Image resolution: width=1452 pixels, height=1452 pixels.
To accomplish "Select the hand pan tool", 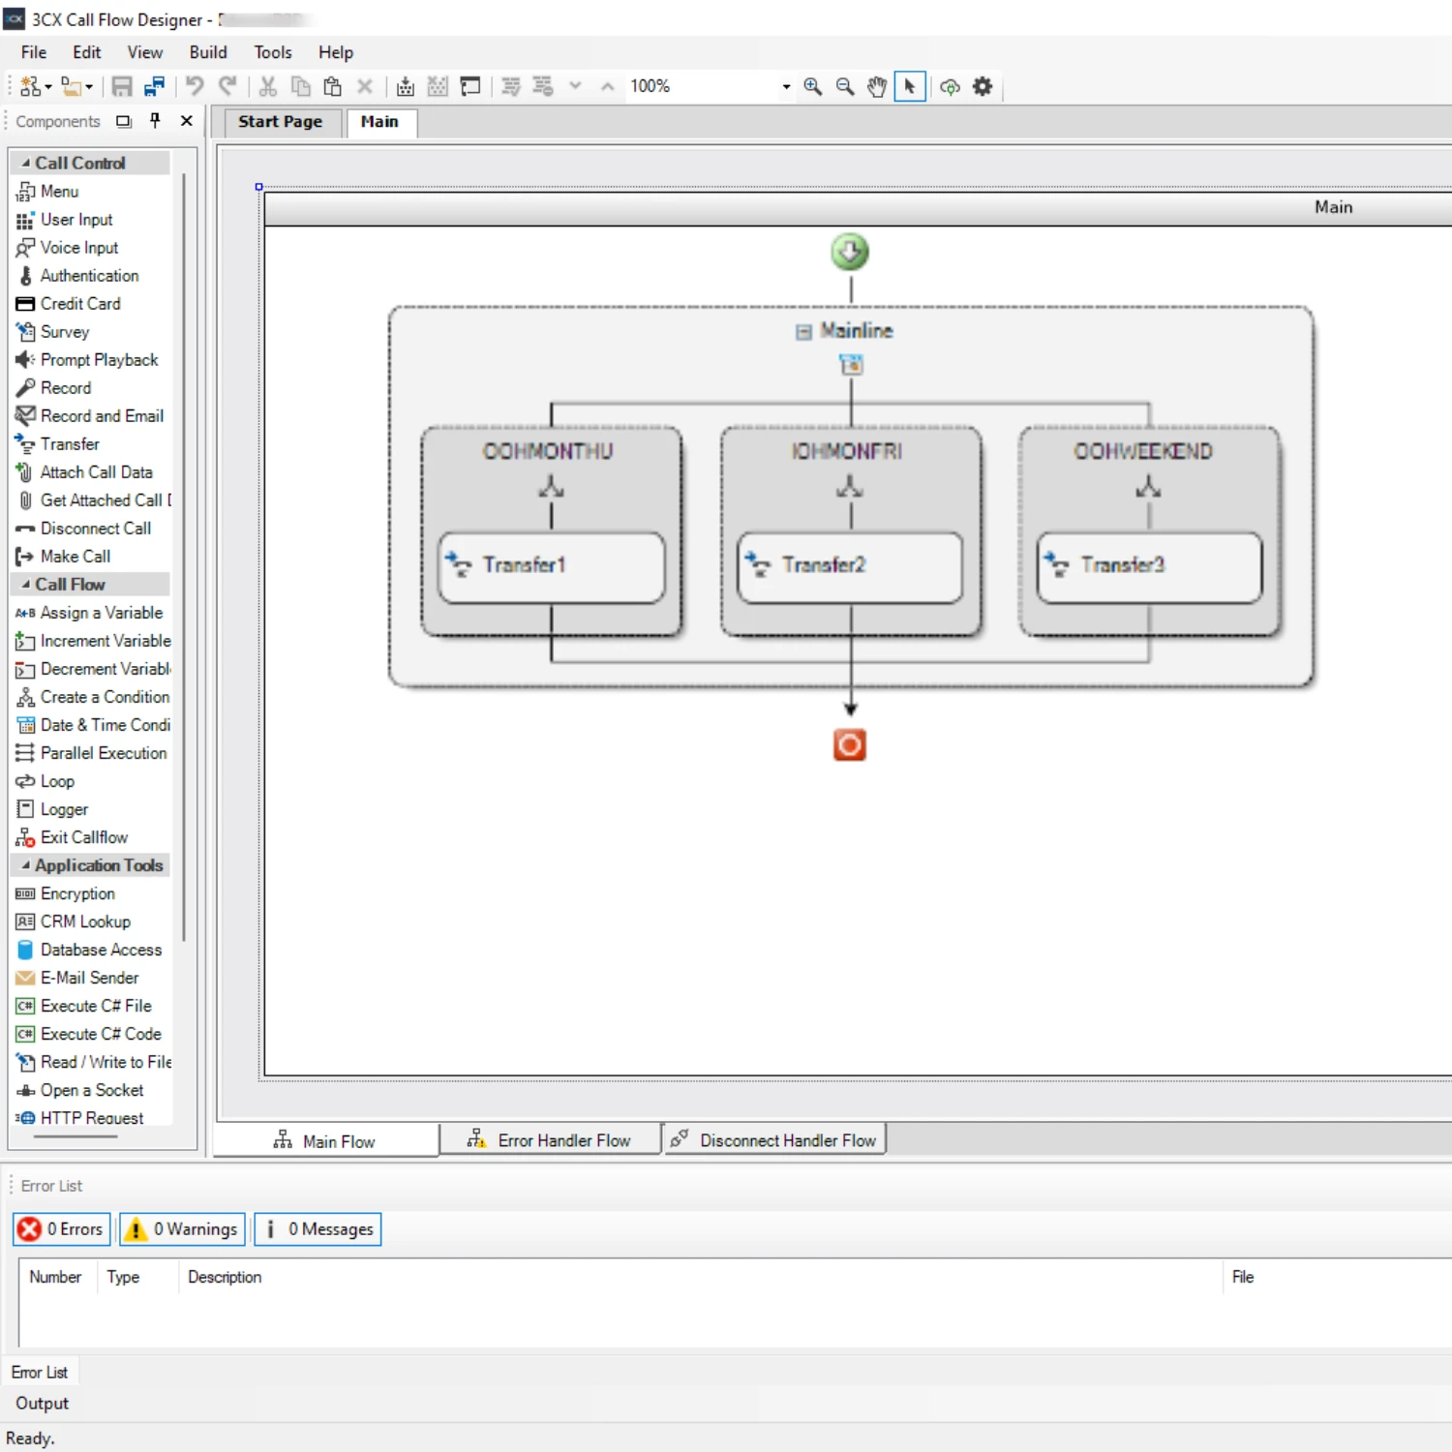I will click(877, 87).
